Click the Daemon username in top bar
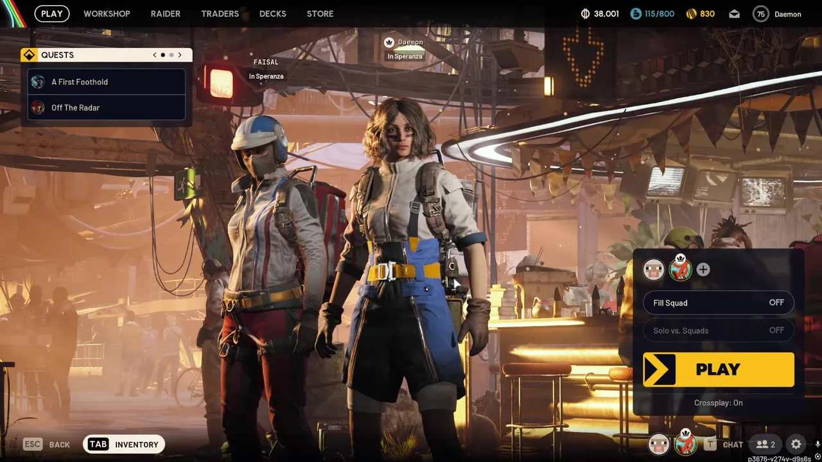The width and height of the screenshot is (822, 462). click(787, 14)
